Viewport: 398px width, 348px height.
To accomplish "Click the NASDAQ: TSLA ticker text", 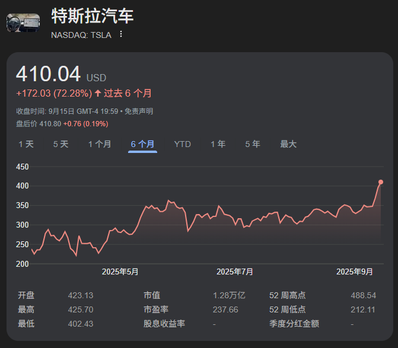I will [x=81, y=35].
